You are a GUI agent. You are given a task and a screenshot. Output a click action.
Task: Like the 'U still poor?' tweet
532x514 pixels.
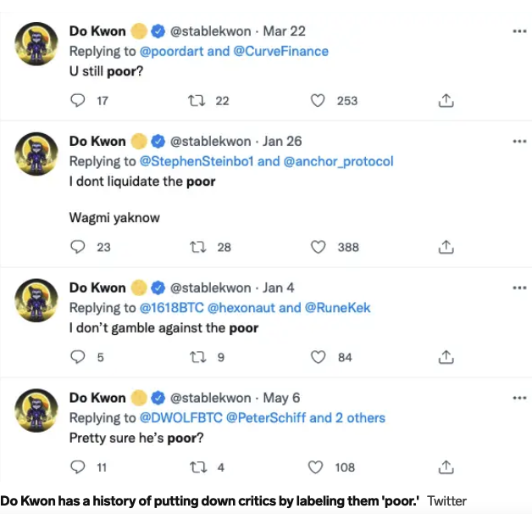318,101
